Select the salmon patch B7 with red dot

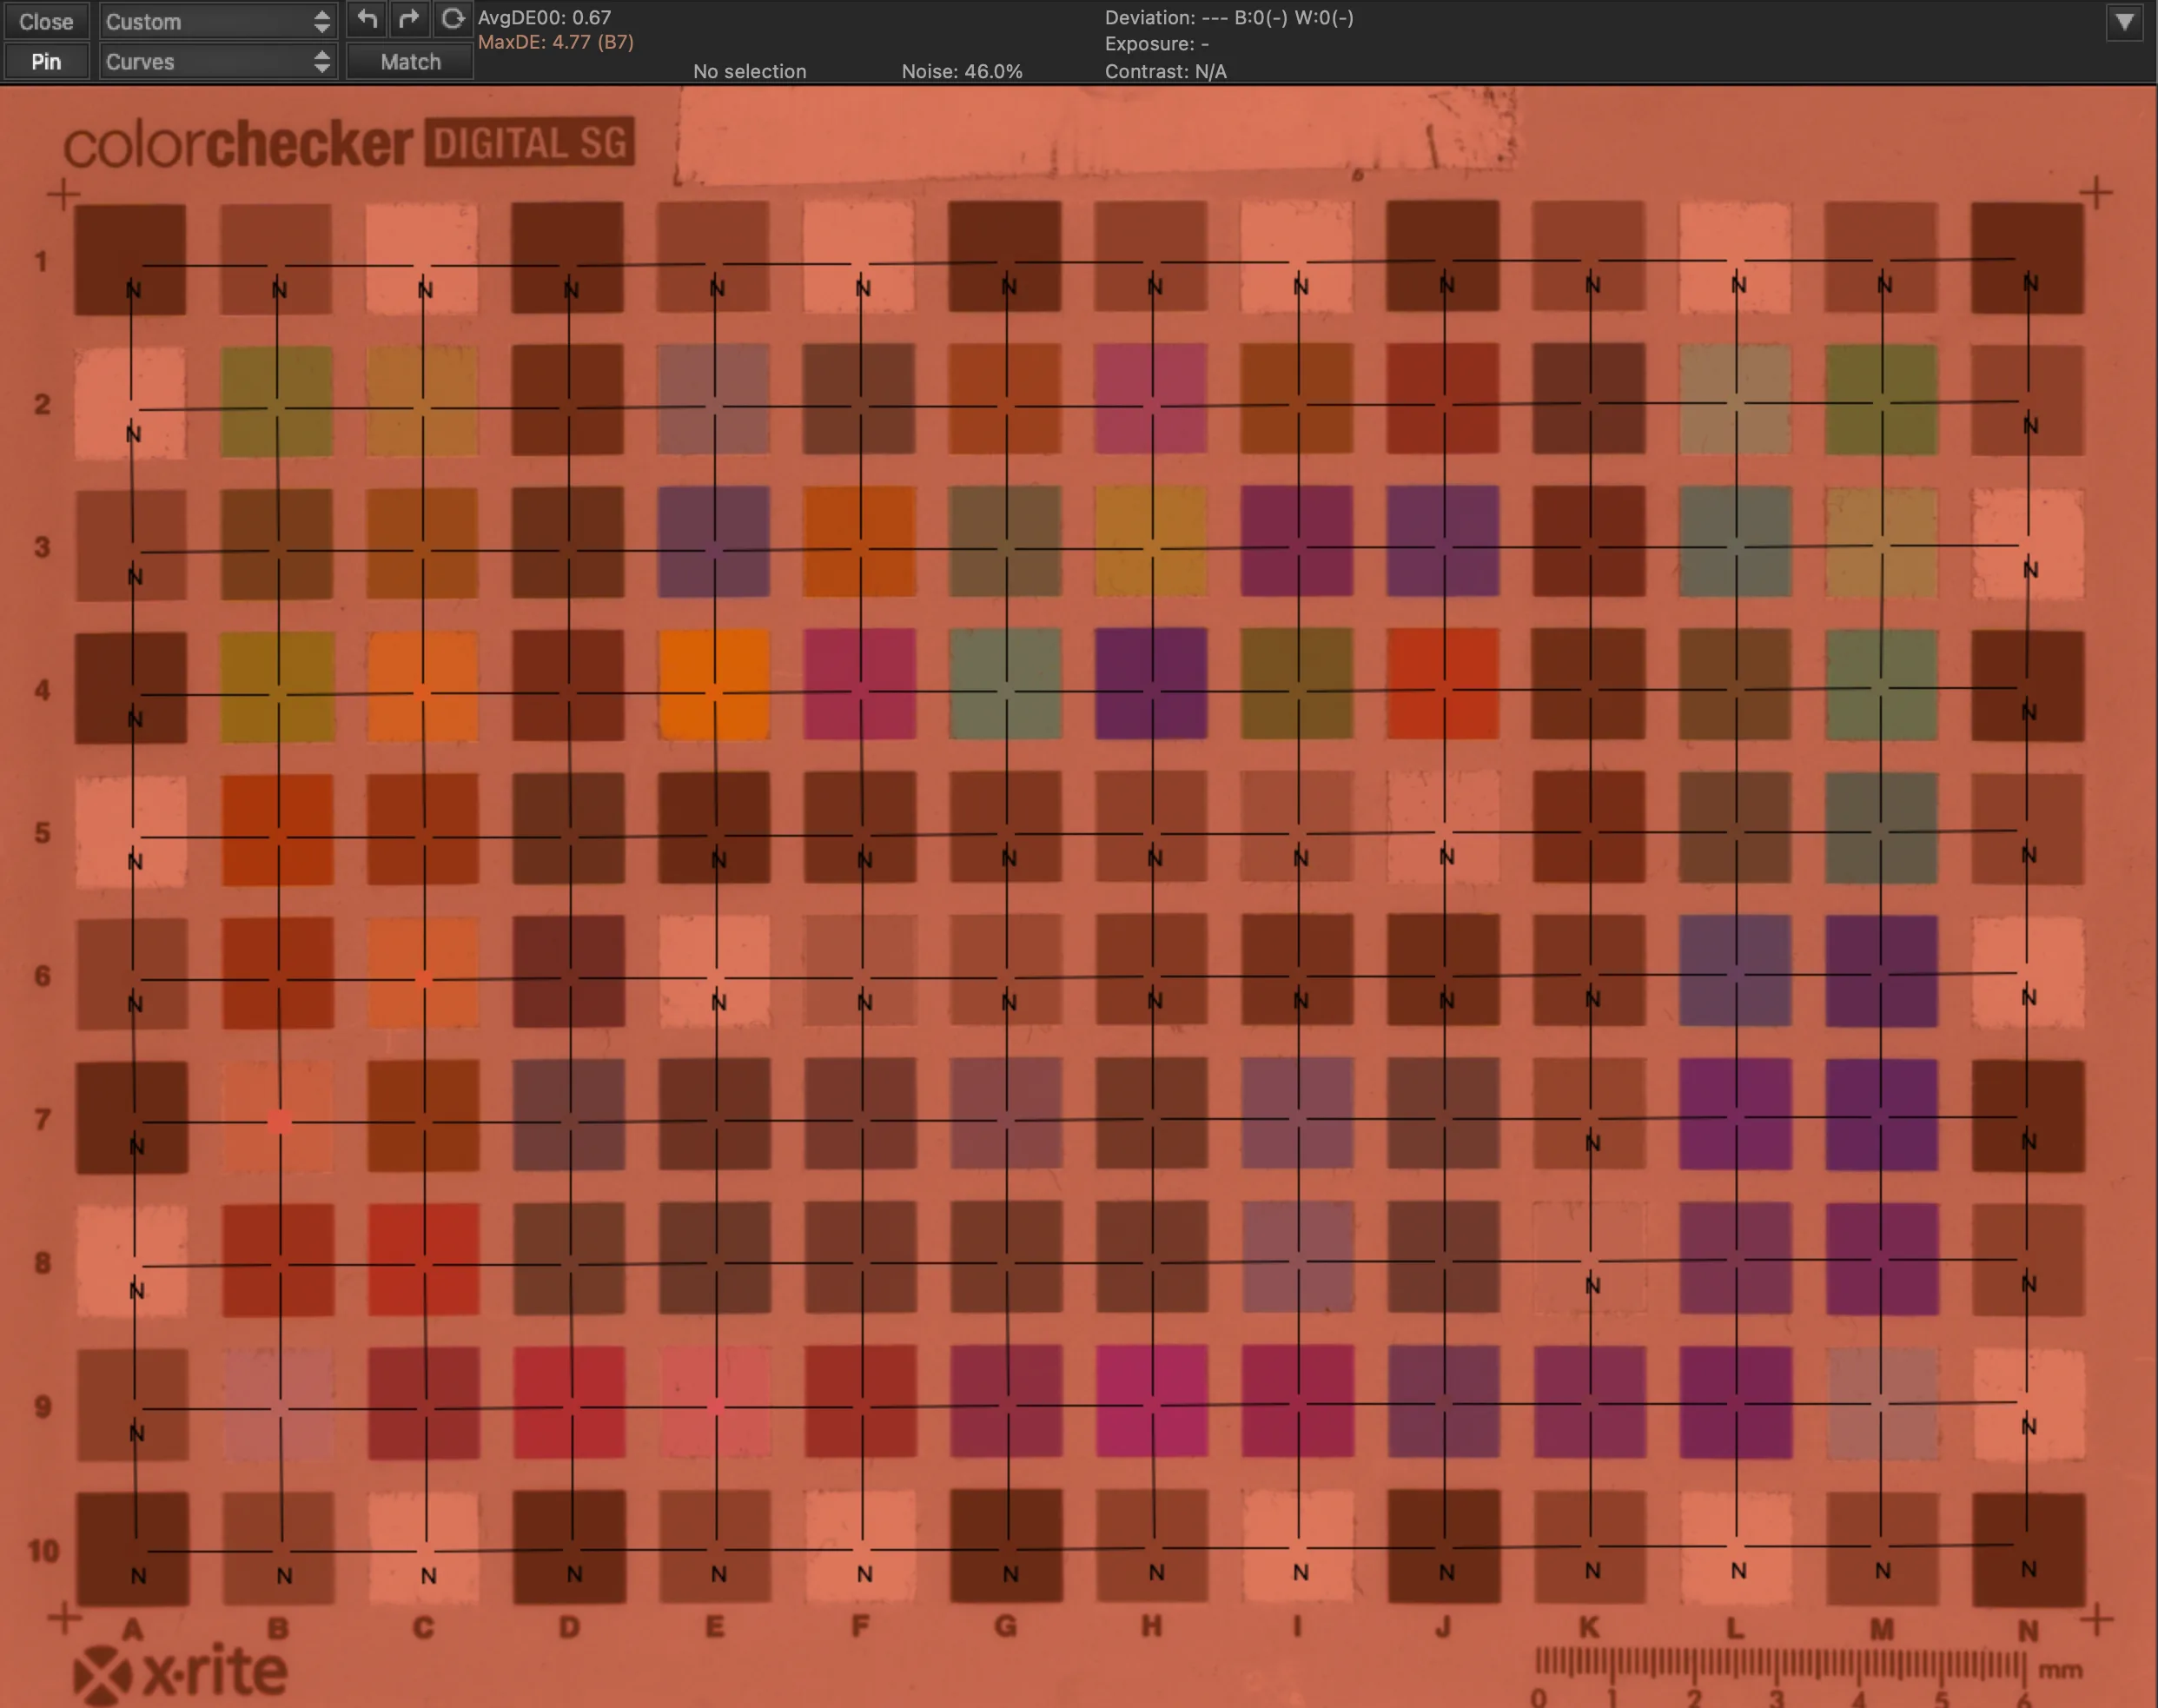tap(278, 1116)
